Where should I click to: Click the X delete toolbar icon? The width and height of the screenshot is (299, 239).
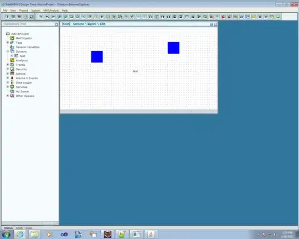click(260, 17)
